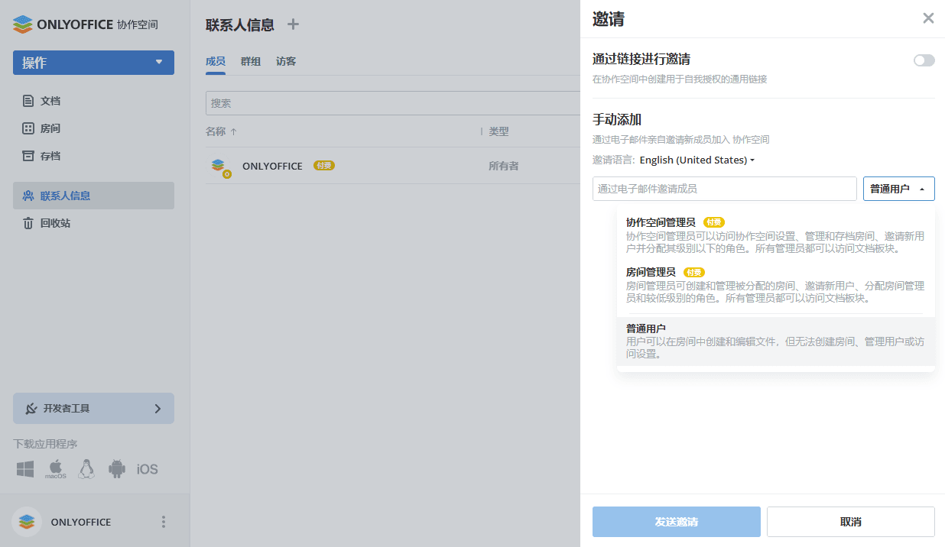Open the profile options three-dot menu

coord(163,522)
